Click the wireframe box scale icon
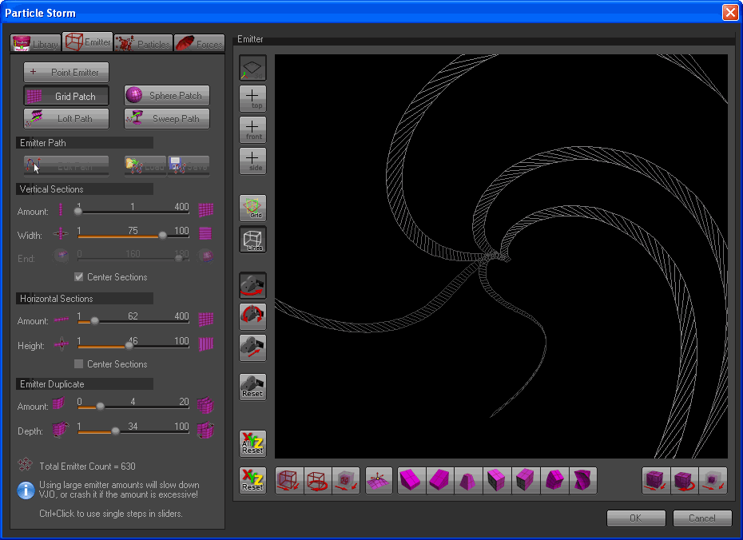This screenshot has height=540, width=743. pyautogui.click(x=346, y=480)
